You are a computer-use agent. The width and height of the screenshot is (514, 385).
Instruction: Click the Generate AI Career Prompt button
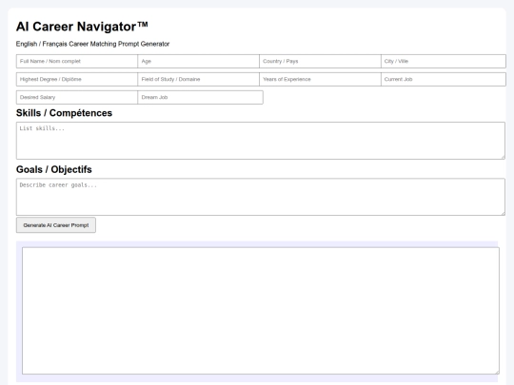click(56, 225)
